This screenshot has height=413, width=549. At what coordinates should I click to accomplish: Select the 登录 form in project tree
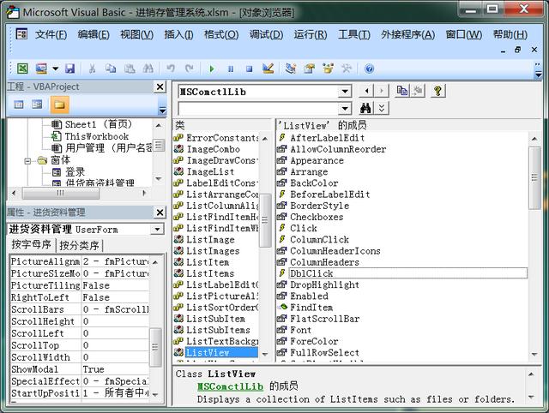click(x=75, y=172)
